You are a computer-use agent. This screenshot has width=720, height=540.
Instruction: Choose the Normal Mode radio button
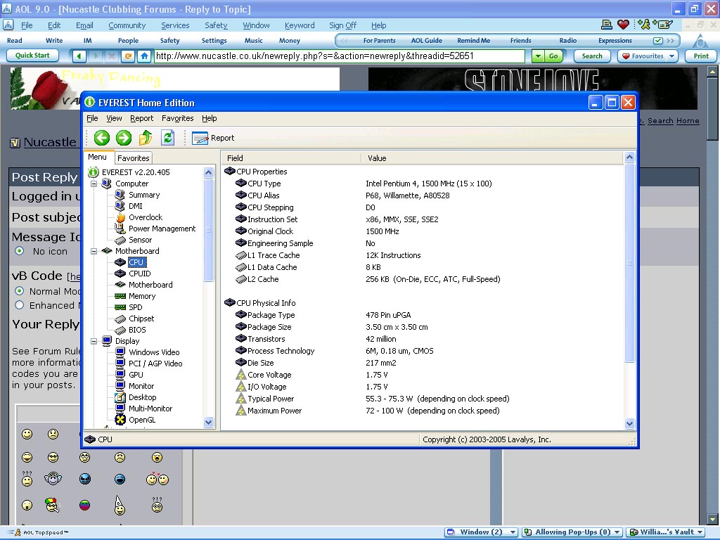(x=20, y=291)
